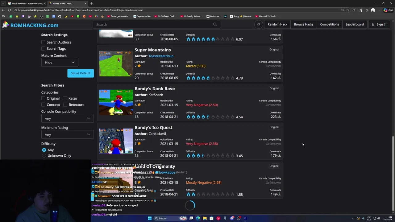Click the Bandy's Ice Quest thumbnail image
The width and height of the screenshot is (395, 222).
[116, 141]
